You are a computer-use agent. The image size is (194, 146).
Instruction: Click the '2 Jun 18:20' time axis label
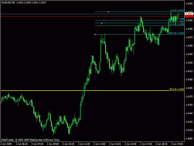point(162,144)
